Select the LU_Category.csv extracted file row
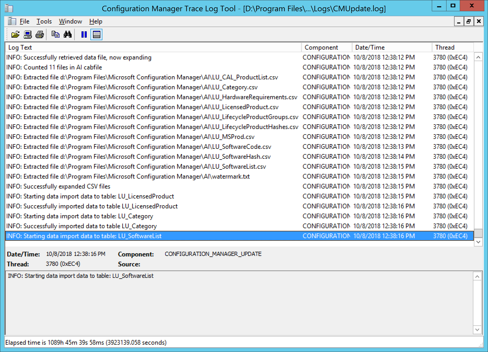The image size is (488, 352). [x=240, y=87]
